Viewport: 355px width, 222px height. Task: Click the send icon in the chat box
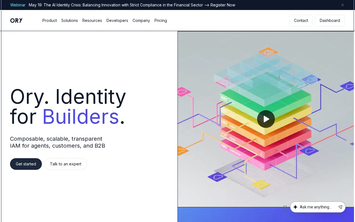coord(340,207)
